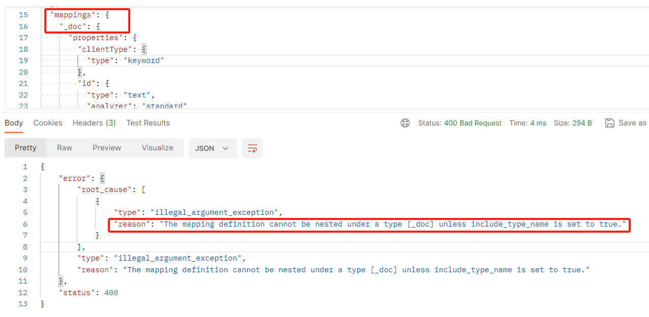Toggle the wrap lines icon
This screenshot has height=317, width=649.
click(252, 148)
